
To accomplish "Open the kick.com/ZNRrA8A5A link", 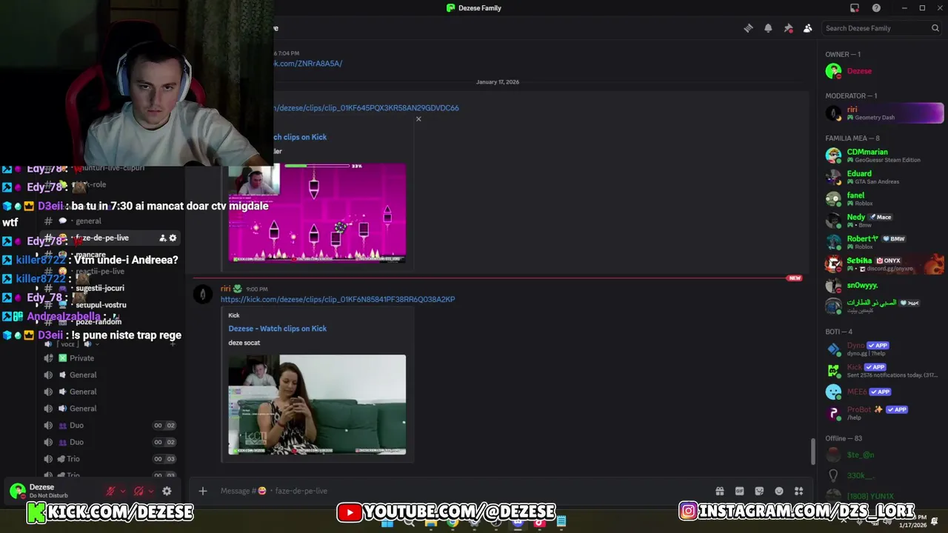I will point(308,64).
